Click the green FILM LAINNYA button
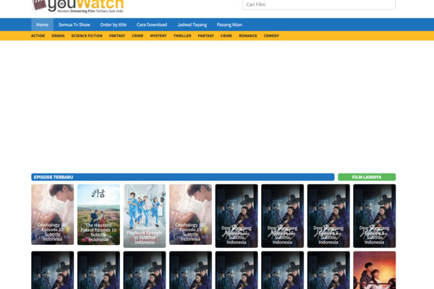 [x=367, y=177]
